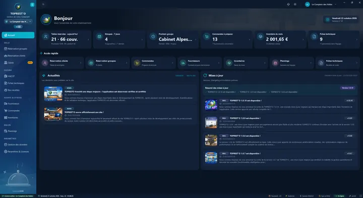Open Paramètres & Licences in the sidebar

[18, 152]
